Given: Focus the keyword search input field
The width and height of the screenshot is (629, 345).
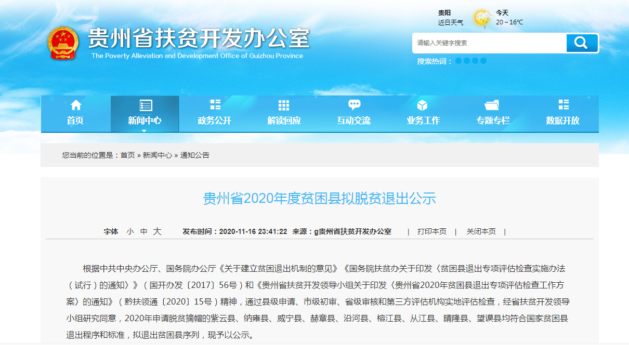Looking at the screenshot, I should point(489,43).
